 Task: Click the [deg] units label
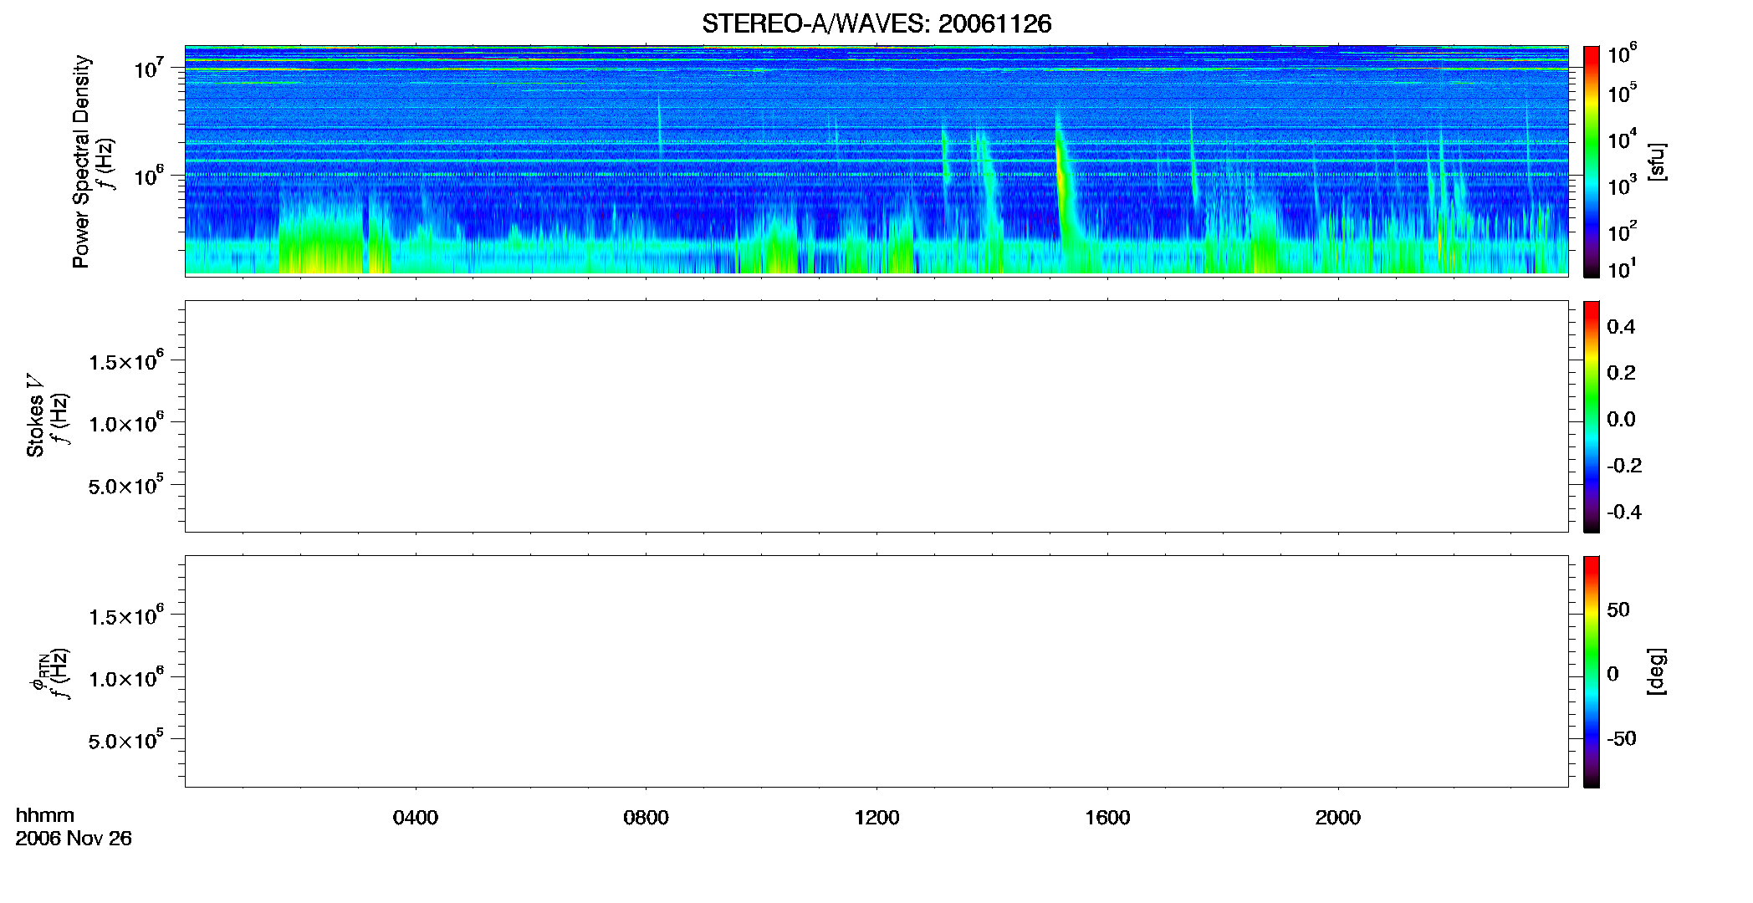(1657, 671)
